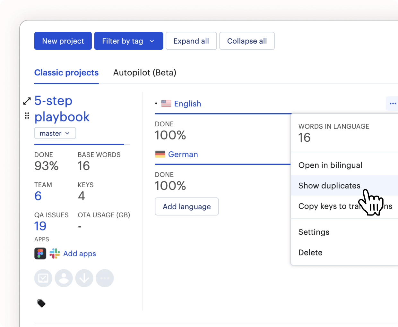
Task: Click the Expand all button
Action: (x=191, y=41)
